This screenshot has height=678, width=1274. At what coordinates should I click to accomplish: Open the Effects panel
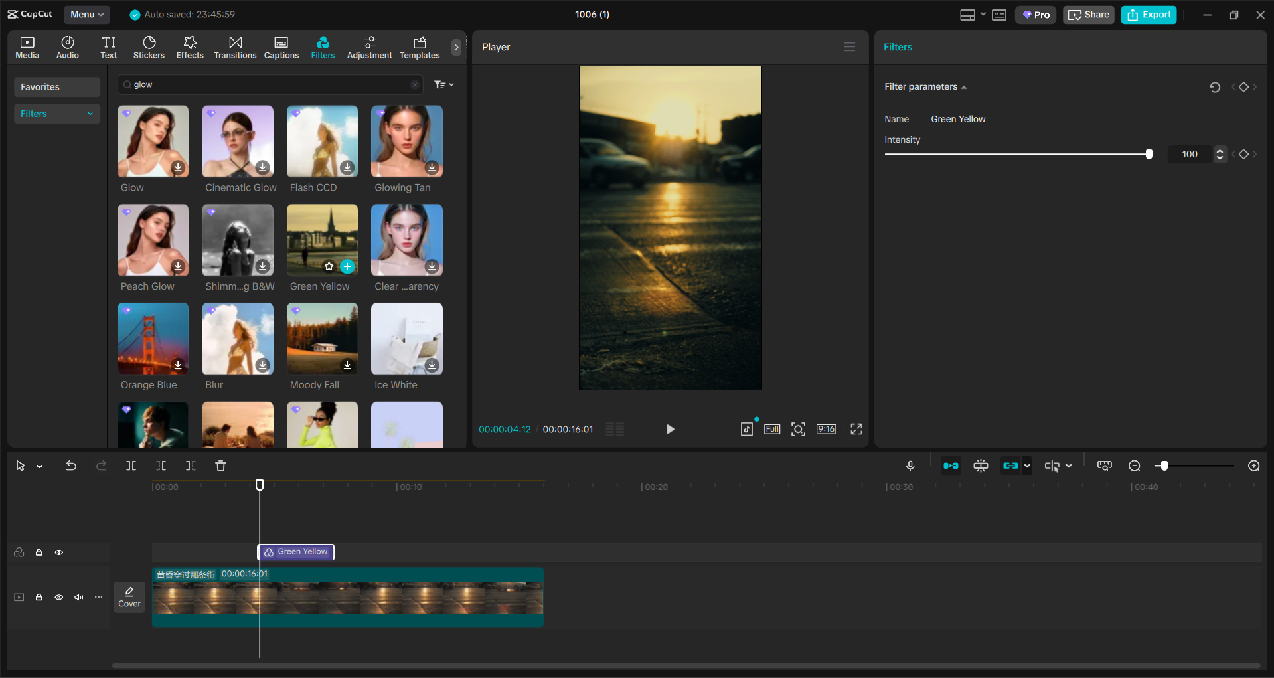tap(190, 46)
